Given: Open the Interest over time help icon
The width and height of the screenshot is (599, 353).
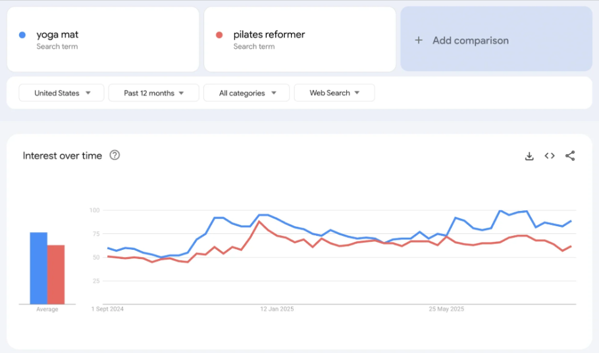Looking at the screenshot, I should click(115, 155).
